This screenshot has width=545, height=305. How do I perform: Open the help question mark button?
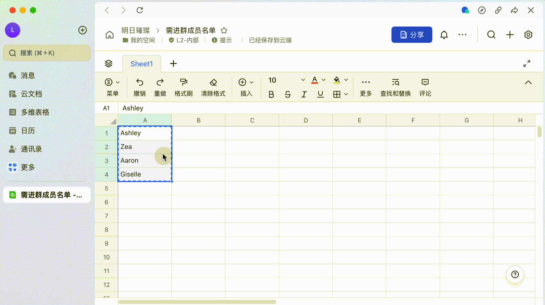(515, 274)
